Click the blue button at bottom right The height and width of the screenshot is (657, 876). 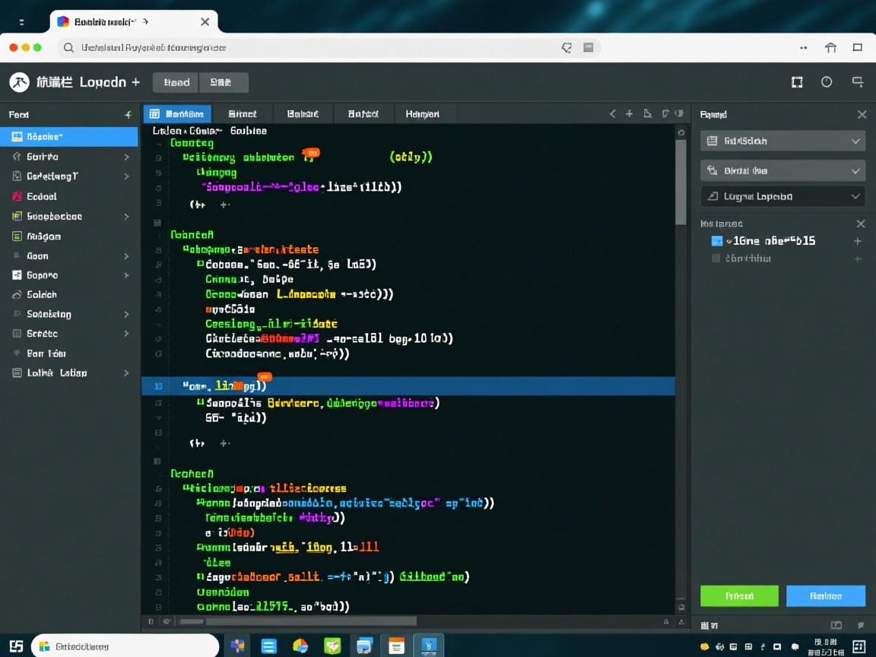click(x=826, y=596)
